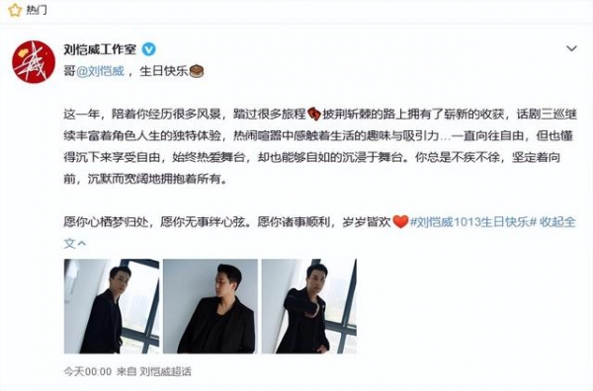
Task: Open the 热门 hot label
Action: (x=37, y=10)
